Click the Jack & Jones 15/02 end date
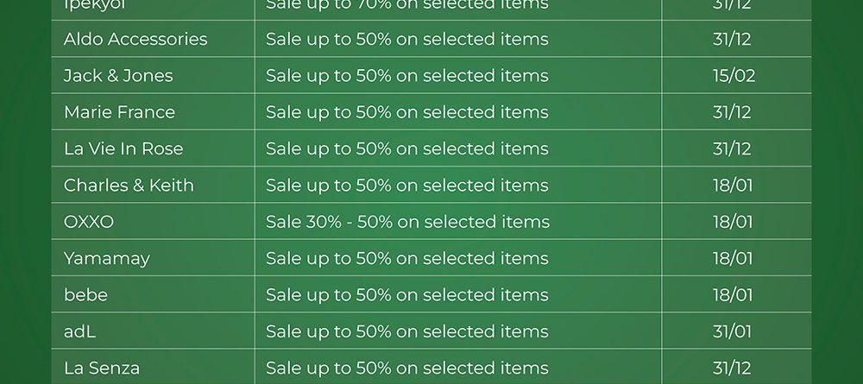The width and height of the screenshot is (863, 384). (x=734, y=76)
